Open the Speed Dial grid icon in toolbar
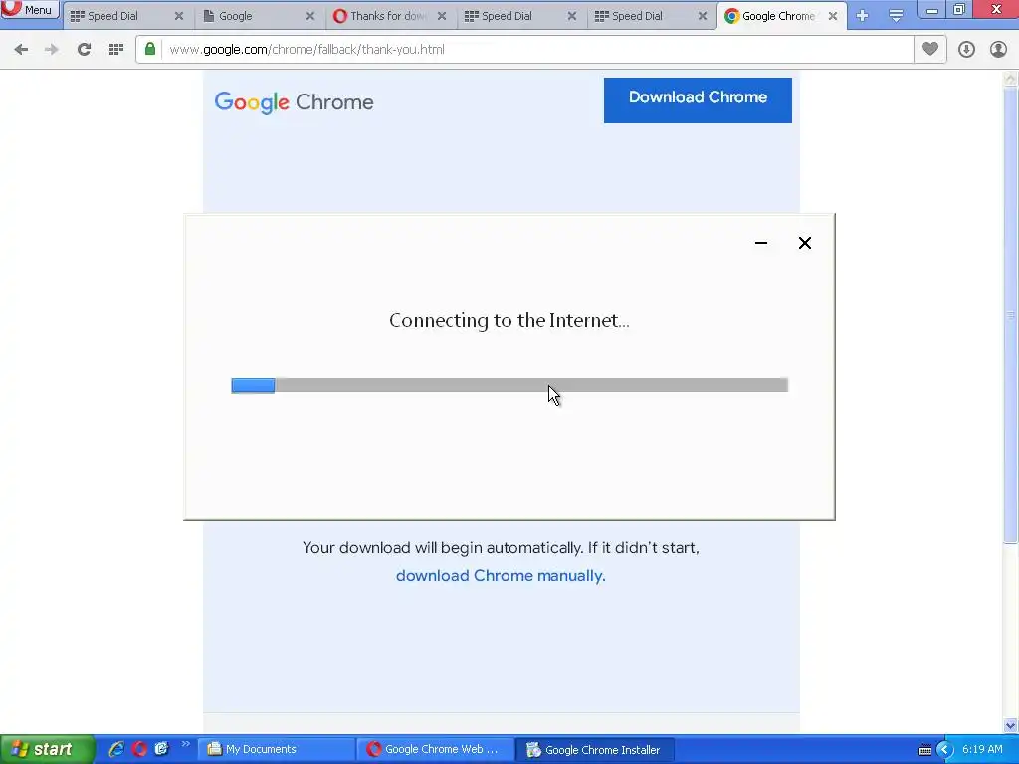This screenshot has height=764, width=1019. tap(116, 50)
